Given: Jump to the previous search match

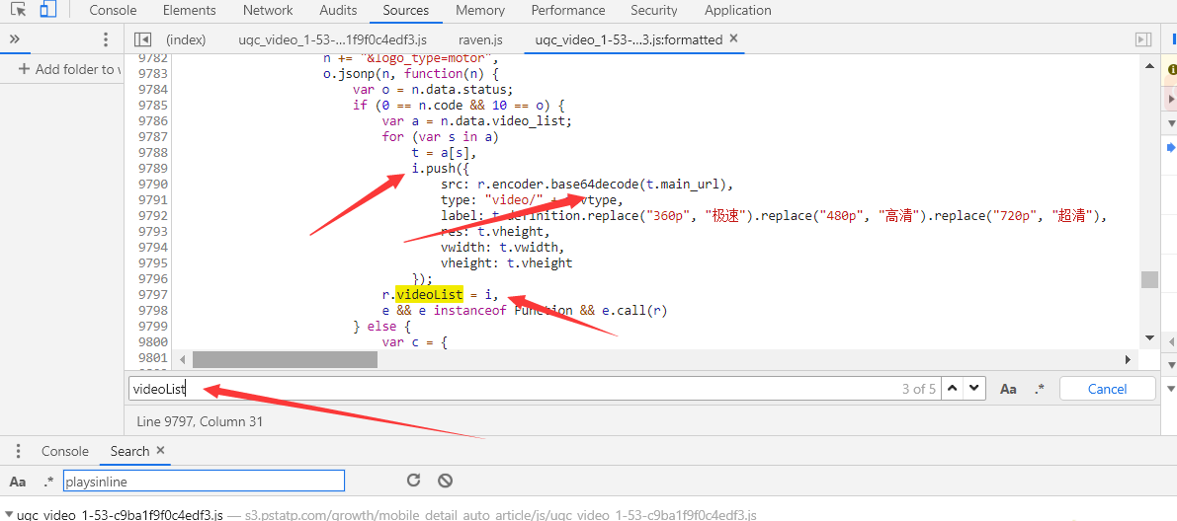Looking at the screenshot, I should 952,389.
